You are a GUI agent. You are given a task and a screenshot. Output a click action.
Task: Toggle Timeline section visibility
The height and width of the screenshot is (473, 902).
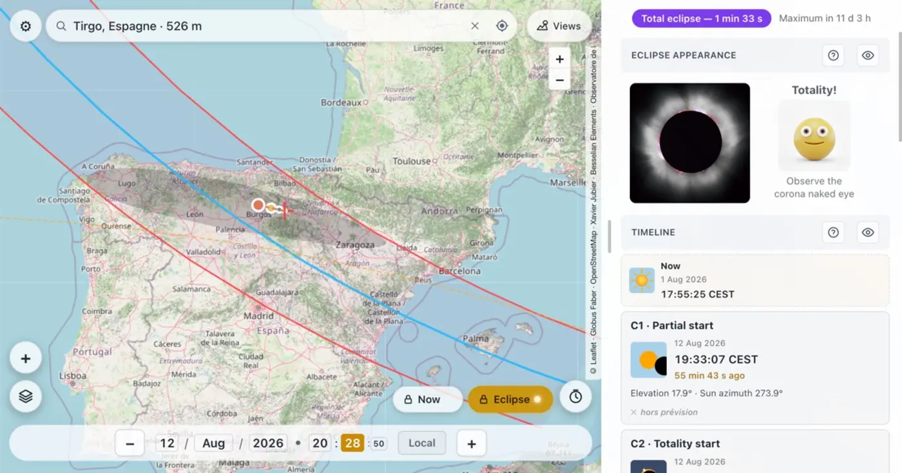click(x=868, y=232)
